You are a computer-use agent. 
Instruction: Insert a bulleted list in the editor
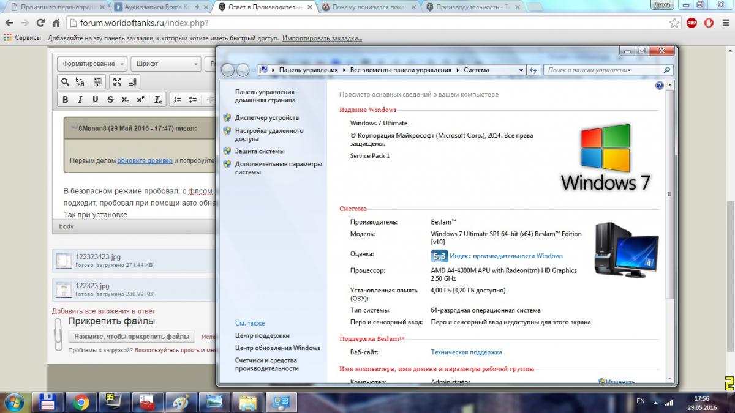[192, 100]
